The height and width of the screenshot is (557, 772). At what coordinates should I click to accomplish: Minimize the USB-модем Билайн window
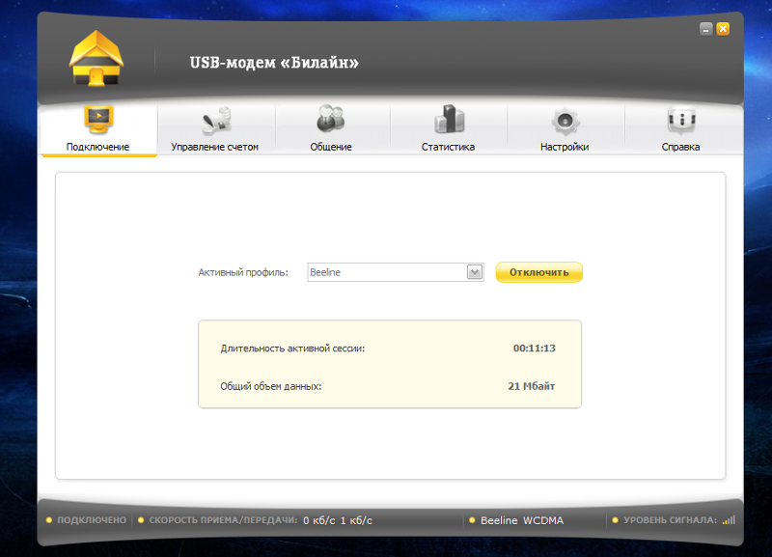[x=706, y=29]
